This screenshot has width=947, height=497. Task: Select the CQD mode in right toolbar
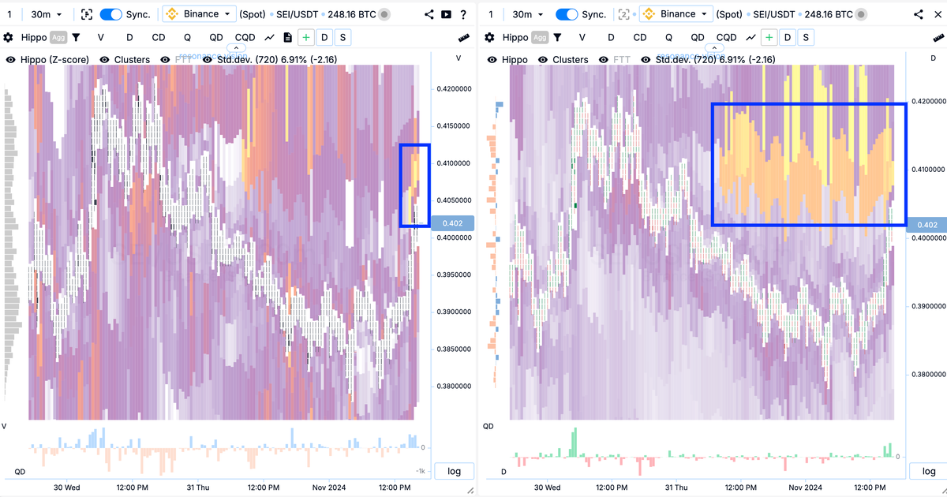tap(726, 37)
